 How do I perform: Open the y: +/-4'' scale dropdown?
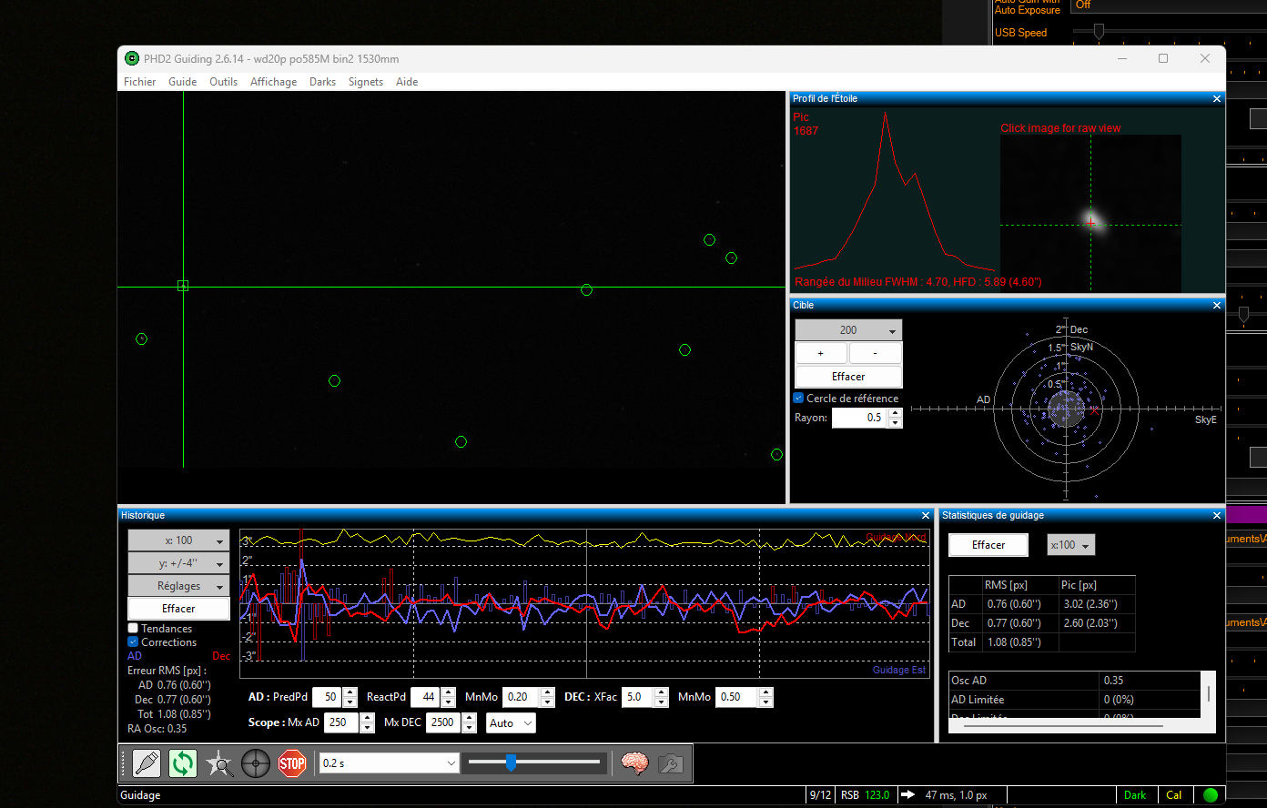tap(178, 563)
